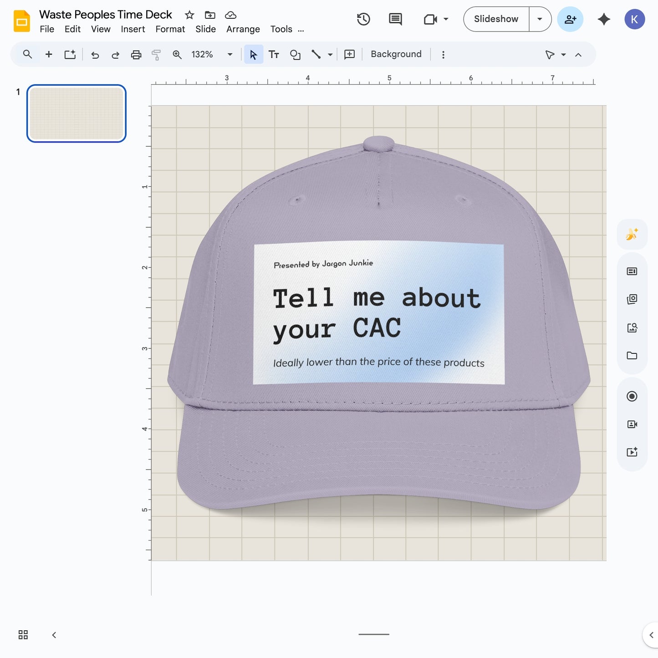Open the Insert menu
Image resolution: width=658 pixels, height=658 pixels.
133,29
